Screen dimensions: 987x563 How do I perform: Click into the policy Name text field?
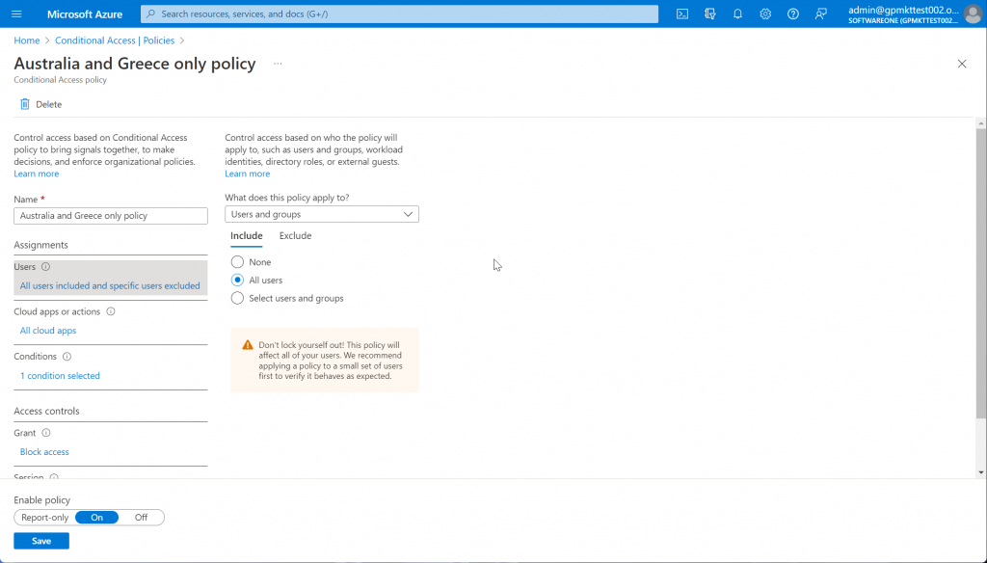pyautogui.click(x=111, y=216)
